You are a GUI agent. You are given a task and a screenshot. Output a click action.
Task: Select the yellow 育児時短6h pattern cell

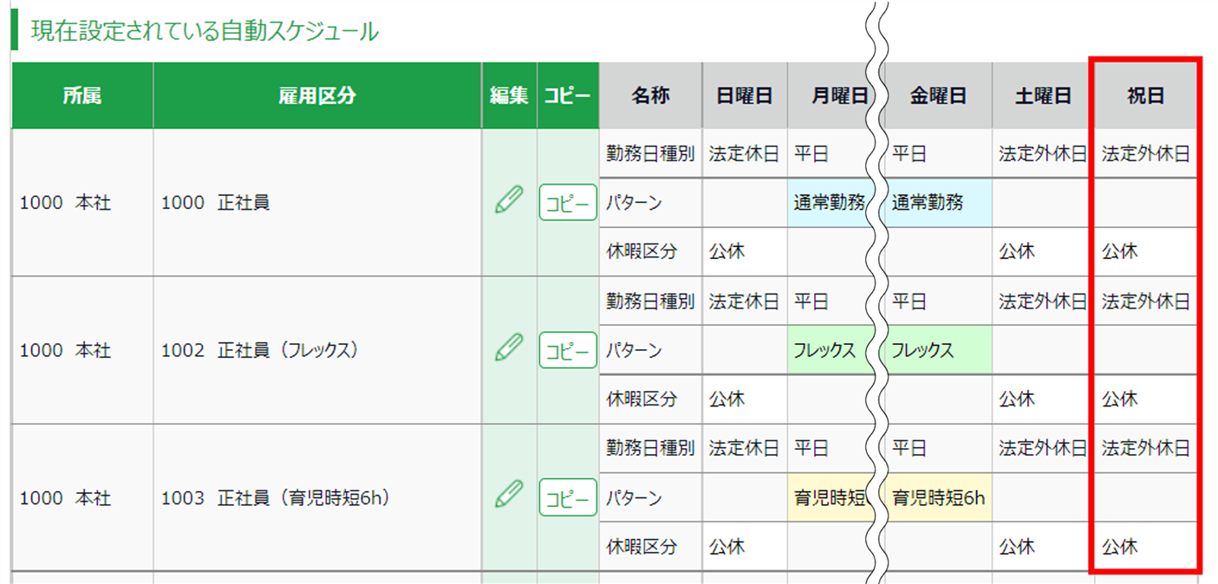939,498
